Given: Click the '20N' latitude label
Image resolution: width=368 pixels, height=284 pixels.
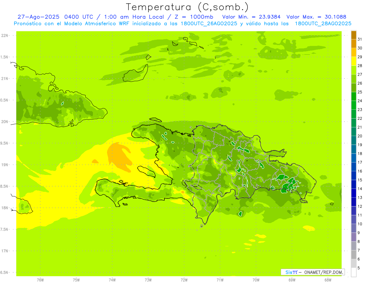Looking at the screenshot, I should pyautogui.click(x=5, y=122).
